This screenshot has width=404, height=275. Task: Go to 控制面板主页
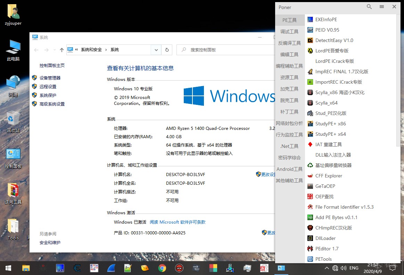click(x=52, y=65)
